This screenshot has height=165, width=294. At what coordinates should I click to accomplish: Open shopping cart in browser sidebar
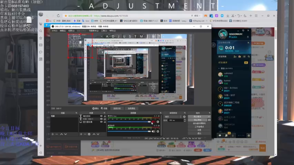point(41,24)
